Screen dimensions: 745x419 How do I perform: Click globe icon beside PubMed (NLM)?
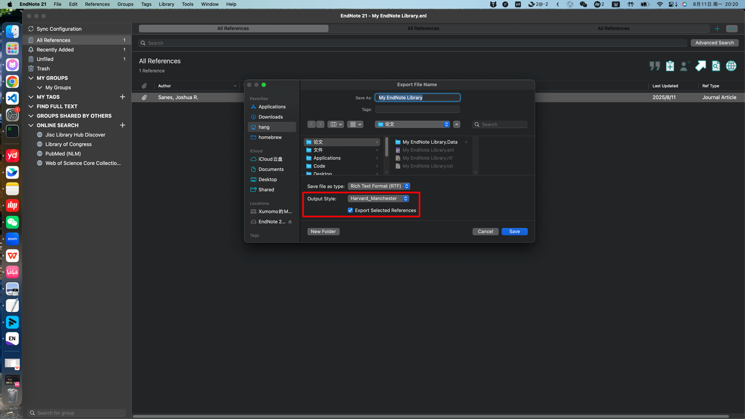point(40,154)
